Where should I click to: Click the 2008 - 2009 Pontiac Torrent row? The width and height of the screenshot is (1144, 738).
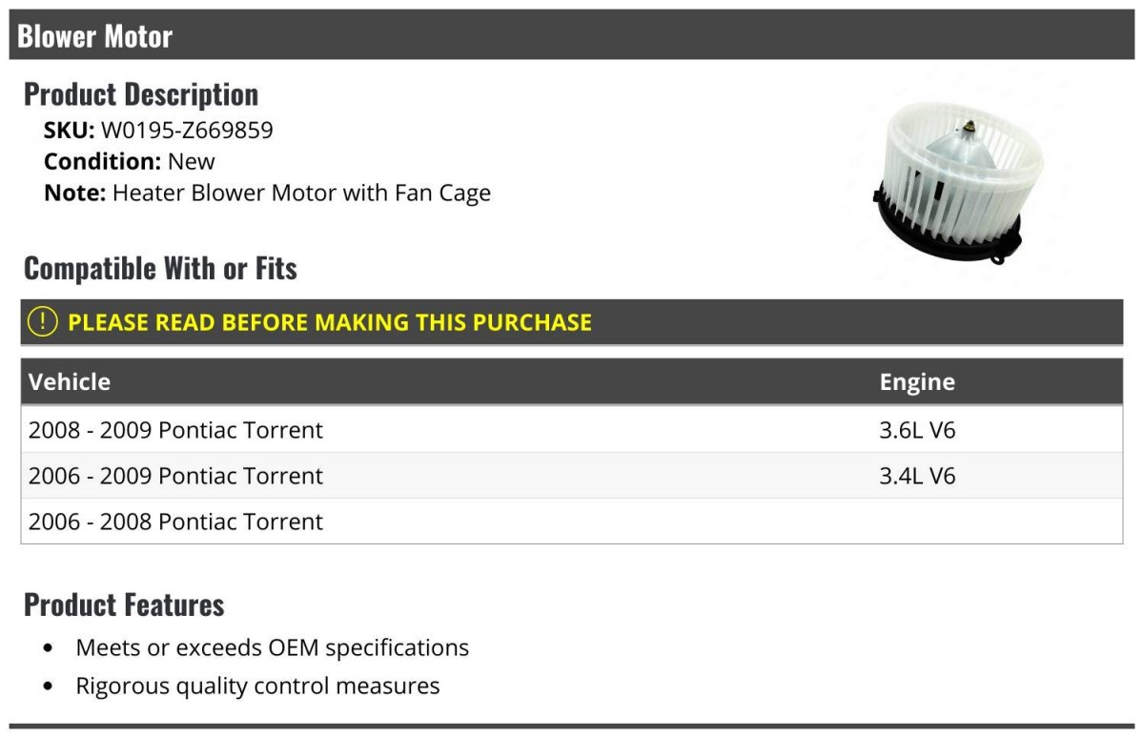pos(175,430)
